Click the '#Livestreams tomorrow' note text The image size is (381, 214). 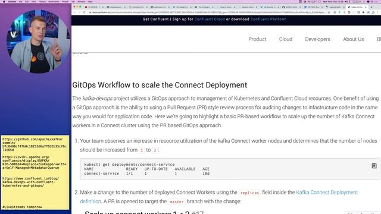coord(22,207)
